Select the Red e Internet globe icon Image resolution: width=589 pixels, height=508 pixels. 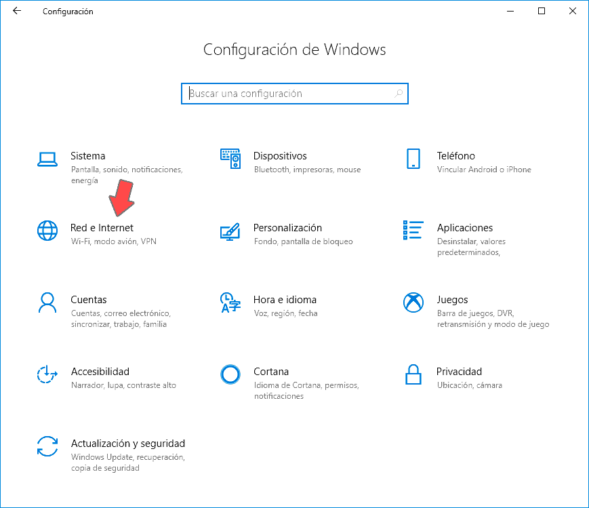click(x=47, y=231)
